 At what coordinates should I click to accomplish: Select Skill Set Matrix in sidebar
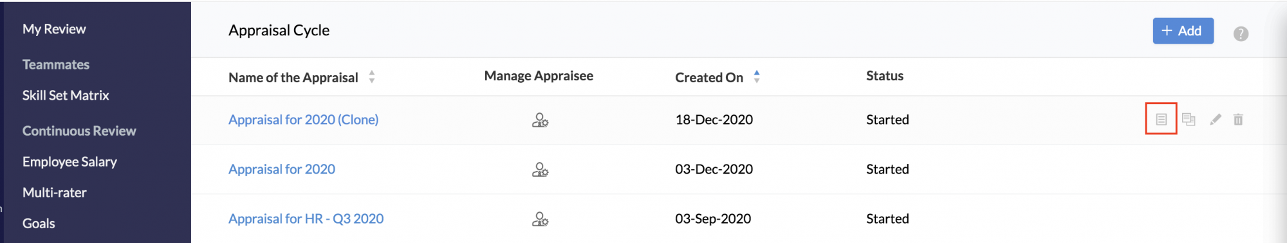point(66,95)
